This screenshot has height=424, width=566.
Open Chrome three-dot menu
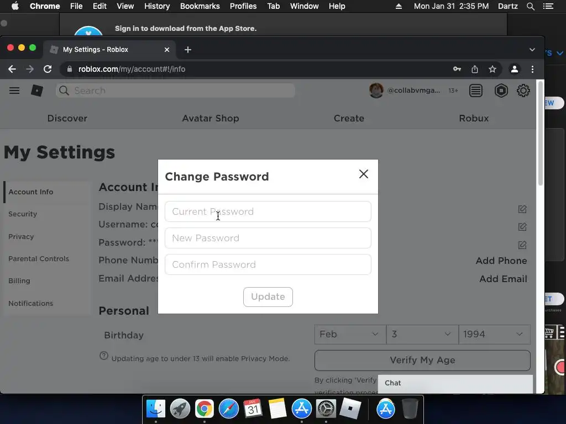532,69
